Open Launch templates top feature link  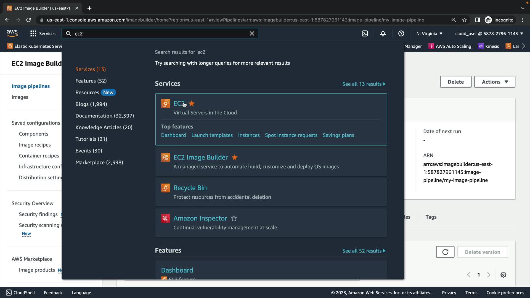[x=212, y=135]
